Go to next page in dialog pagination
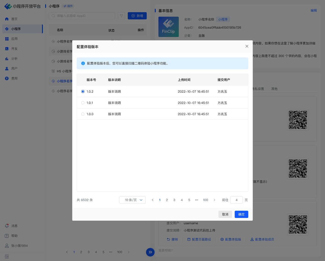 pos(214,200)
